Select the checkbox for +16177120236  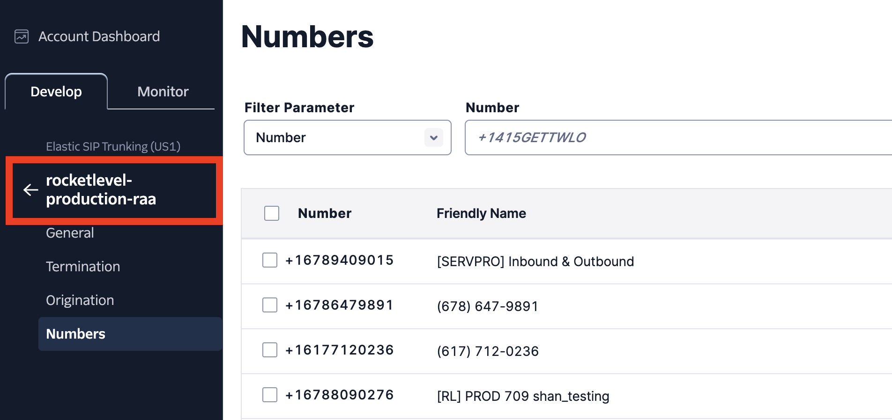coord(270,350)
